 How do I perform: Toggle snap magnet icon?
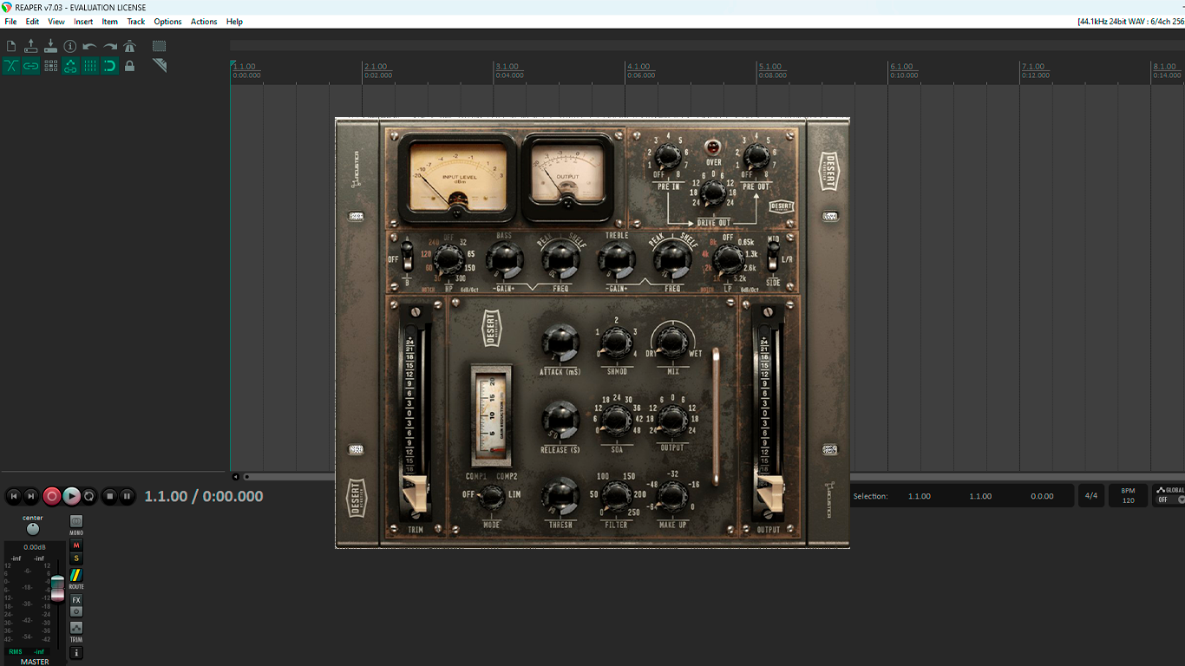click(x=110, y=66)
